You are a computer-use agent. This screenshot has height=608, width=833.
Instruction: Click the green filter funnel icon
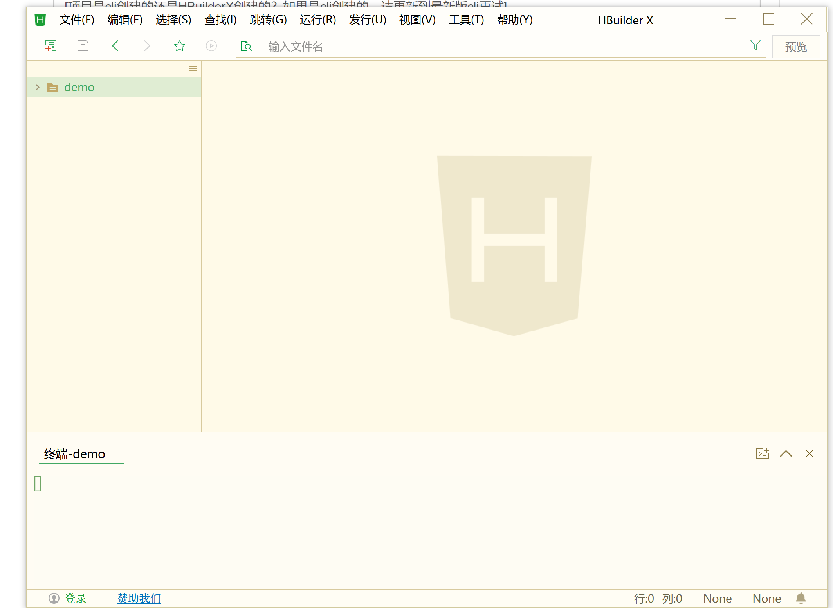[755, 45]
